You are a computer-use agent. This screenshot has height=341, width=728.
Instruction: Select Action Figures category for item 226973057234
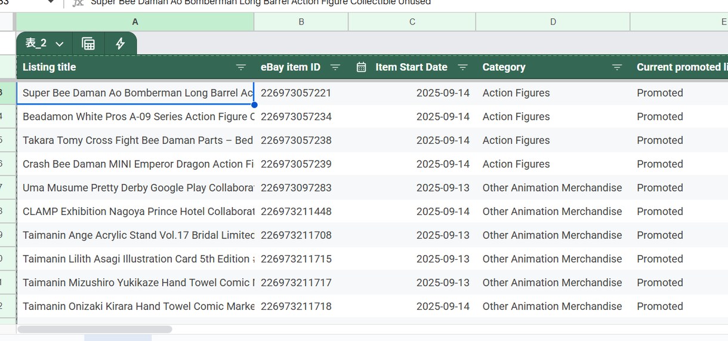pos(553,116)
